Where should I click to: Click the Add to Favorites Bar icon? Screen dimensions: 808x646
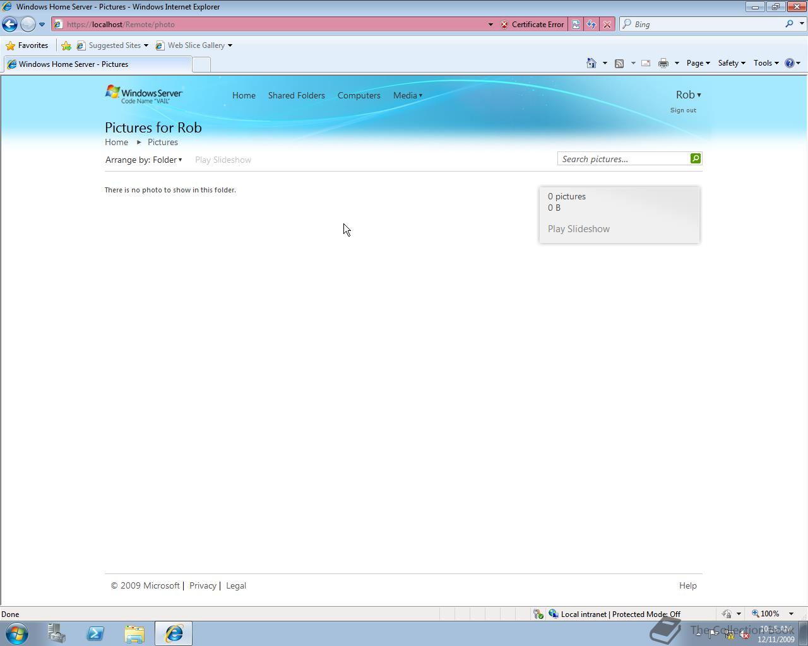[x=66, y=45]
